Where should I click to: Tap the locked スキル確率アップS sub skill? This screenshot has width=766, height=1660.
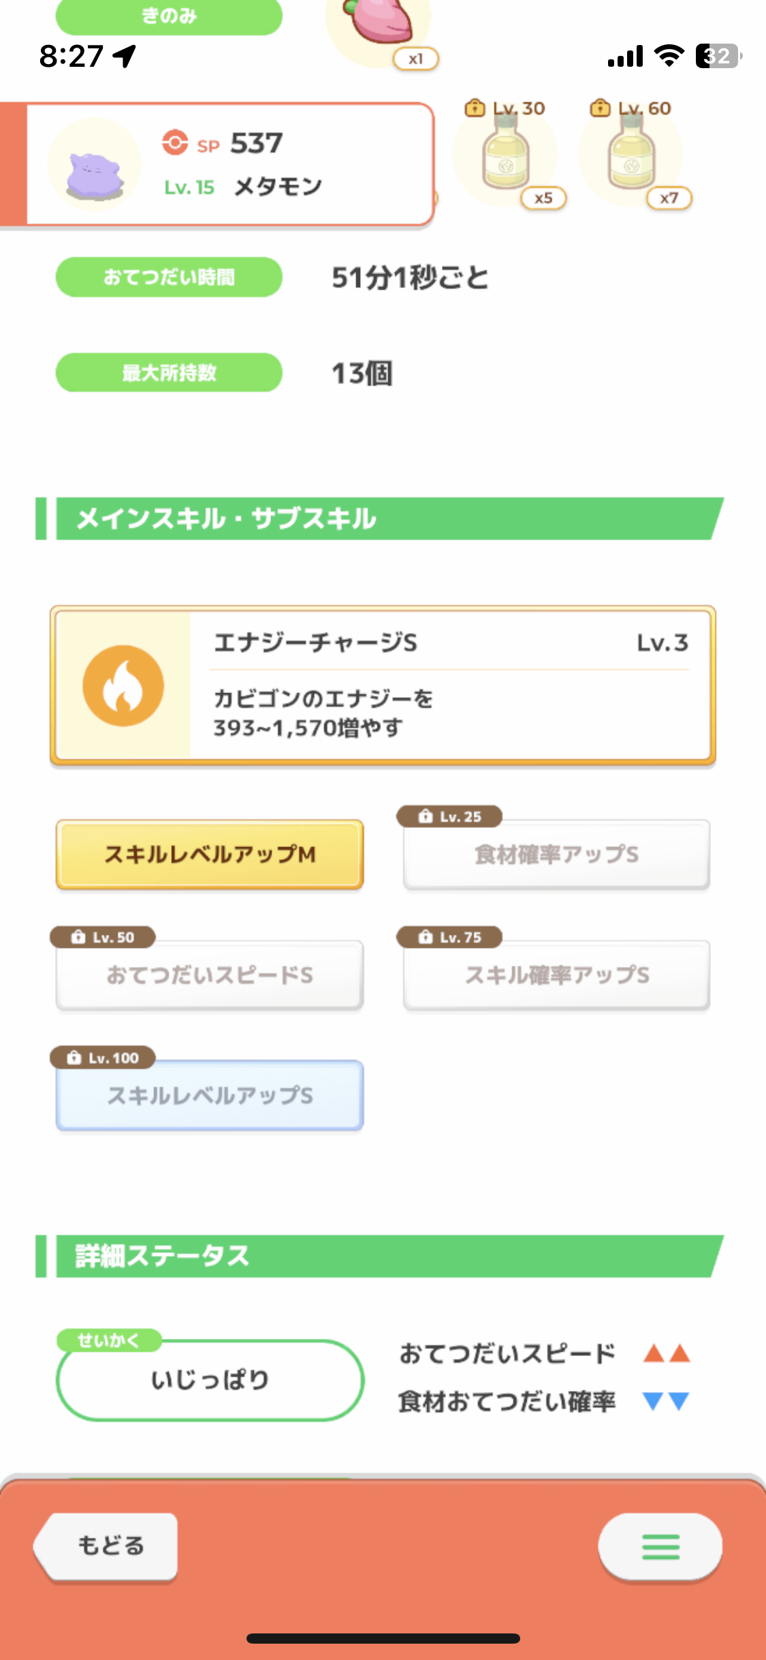pyautogui.click(x=557, y=975)
